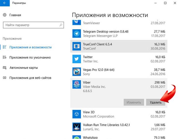Click Viber version 6.8.6.5 text
Viewport: 179px width, 139px height.
tap(87, 91)
